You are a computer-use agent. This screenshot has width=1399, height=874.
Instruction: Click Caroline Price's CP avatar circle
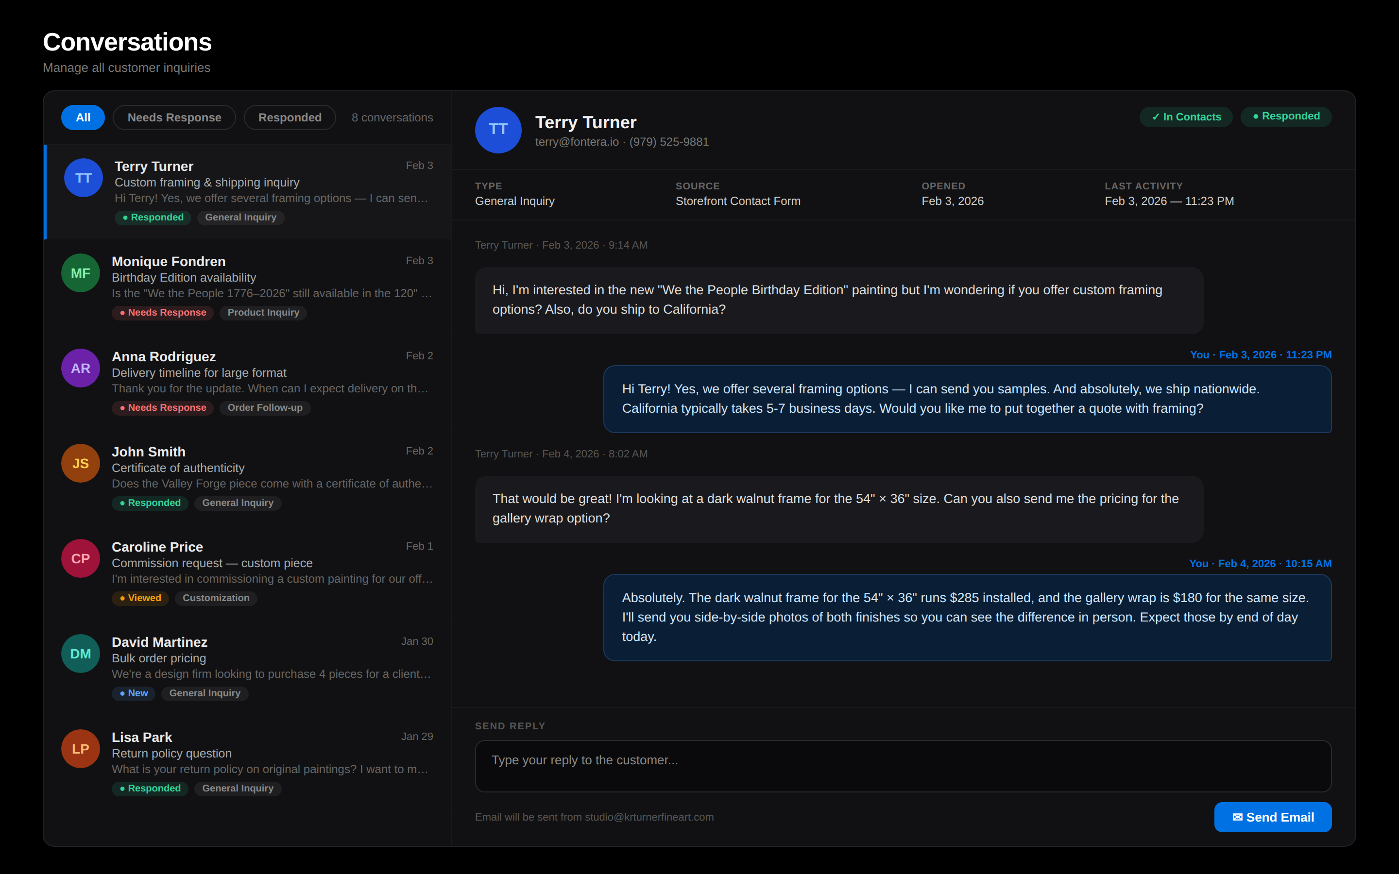[80, 558]
